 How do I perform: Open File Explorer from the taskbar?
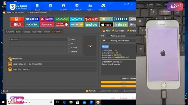(x=71, y=102)
